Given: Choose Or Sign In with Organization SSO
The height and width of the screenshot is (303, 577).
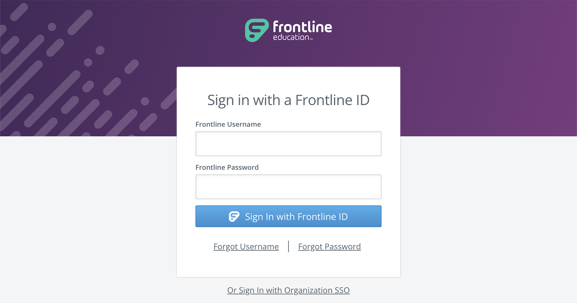Looking at the screenshot, I should 288,290.
